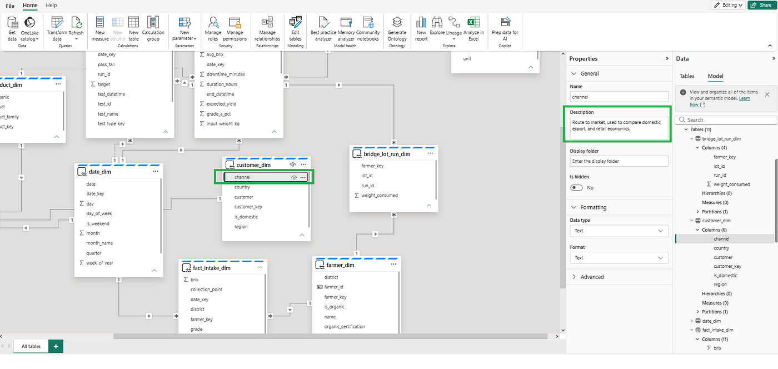
Task: Open the Help ribbon tab
Action: tap(51, 5)
